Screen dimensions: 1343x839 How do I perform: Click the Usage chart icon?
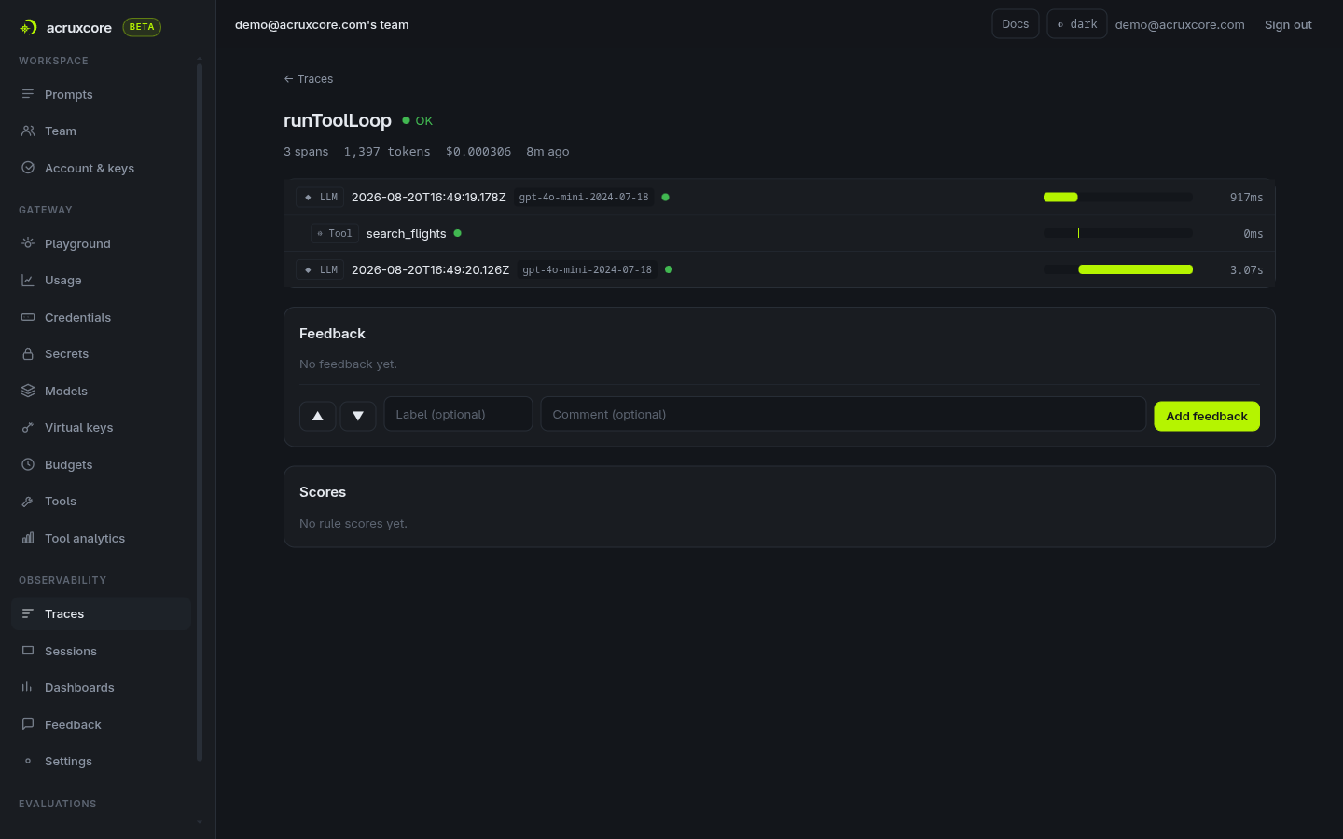(28, 281)
